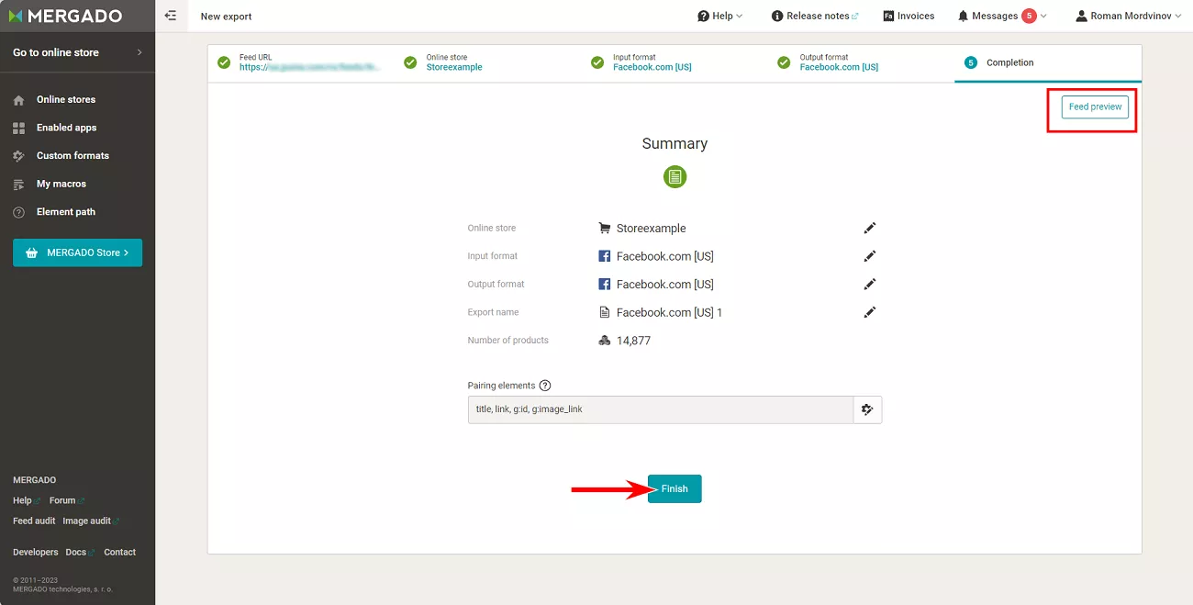This screenshot has width=1193, height=605.
Task: Select the Completion step tab
Action: click(x=1048, y=62)
